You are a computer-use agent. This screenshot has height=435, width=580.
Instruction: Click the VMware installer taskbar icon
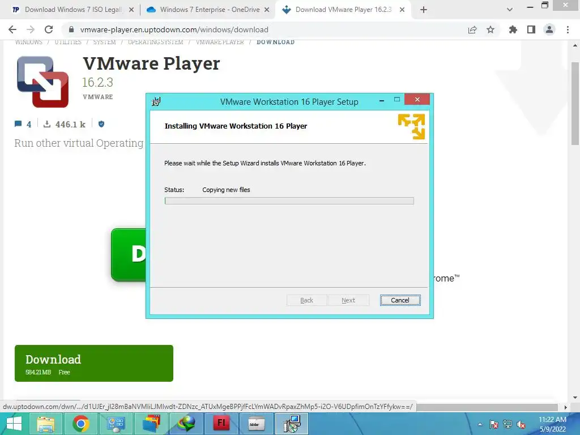coord(292,424)
